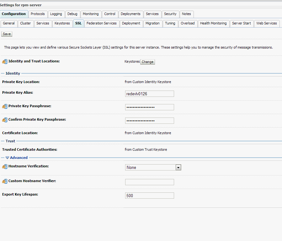Screen dimensions: 282x241
Task: Select the Control tab
Action: tap(110, 14)
